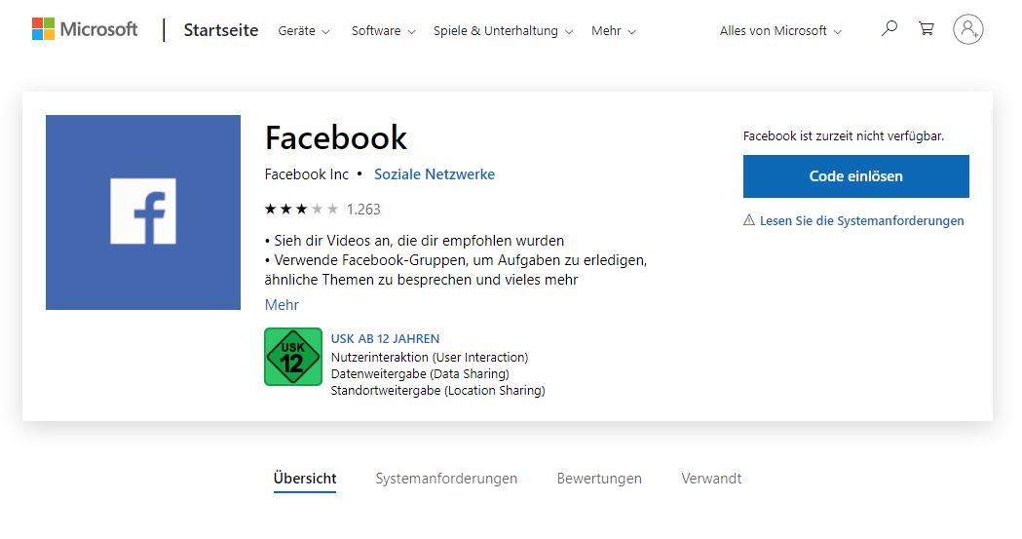Click the Facebook app tile image
Viewport: 1022px width, 539px height.
[143, 212]
